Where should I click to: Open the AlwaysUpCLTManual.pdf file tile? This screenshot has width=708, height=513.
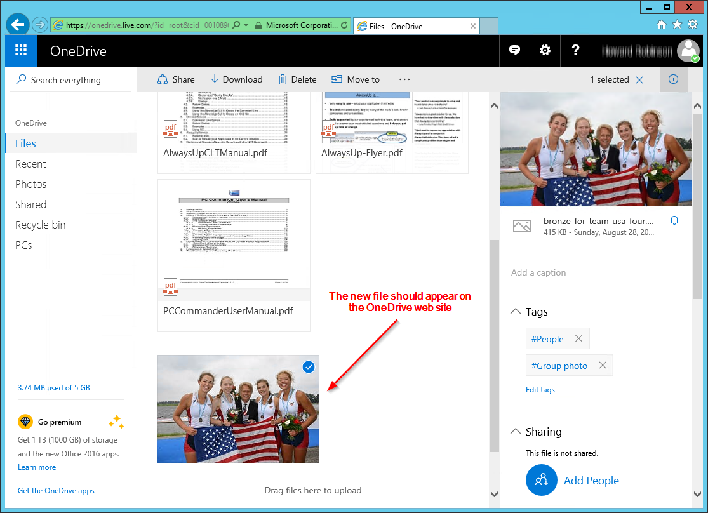pyautogui.click(x=234, y=132)
